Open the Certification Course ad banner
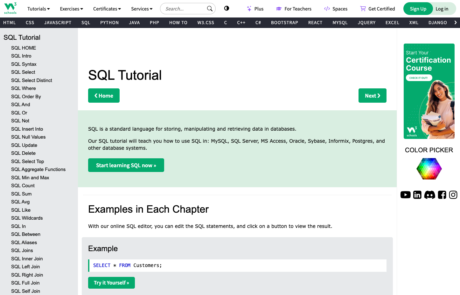This screenshot has height=295, width=460. pyautogui.click(x=429, y=91)
